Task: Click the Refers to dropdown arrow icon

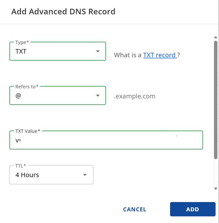Action: point(98,95)
